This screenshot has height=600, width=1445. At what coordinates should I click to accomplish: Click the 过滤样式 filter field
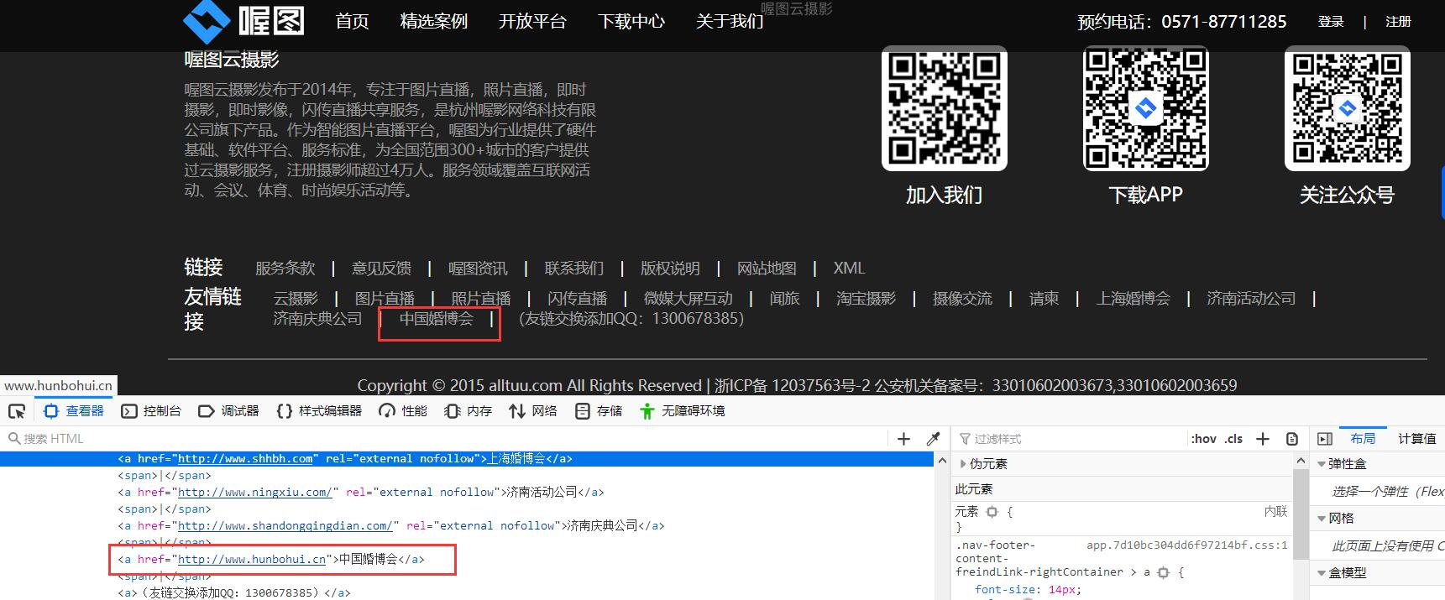[x=1071, y=439]
